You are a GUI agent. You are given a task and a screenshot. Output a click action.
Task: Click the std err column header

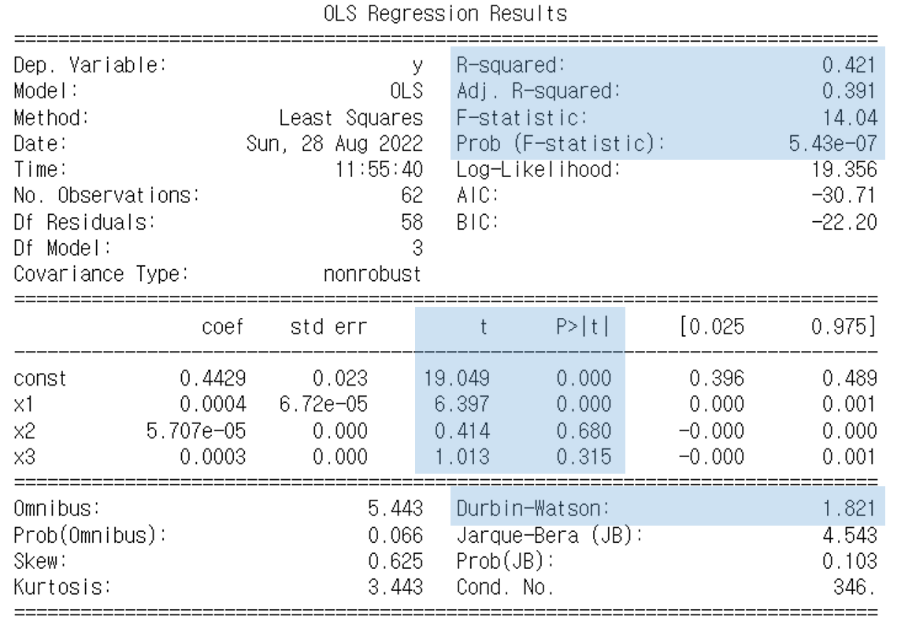(328, 326)
